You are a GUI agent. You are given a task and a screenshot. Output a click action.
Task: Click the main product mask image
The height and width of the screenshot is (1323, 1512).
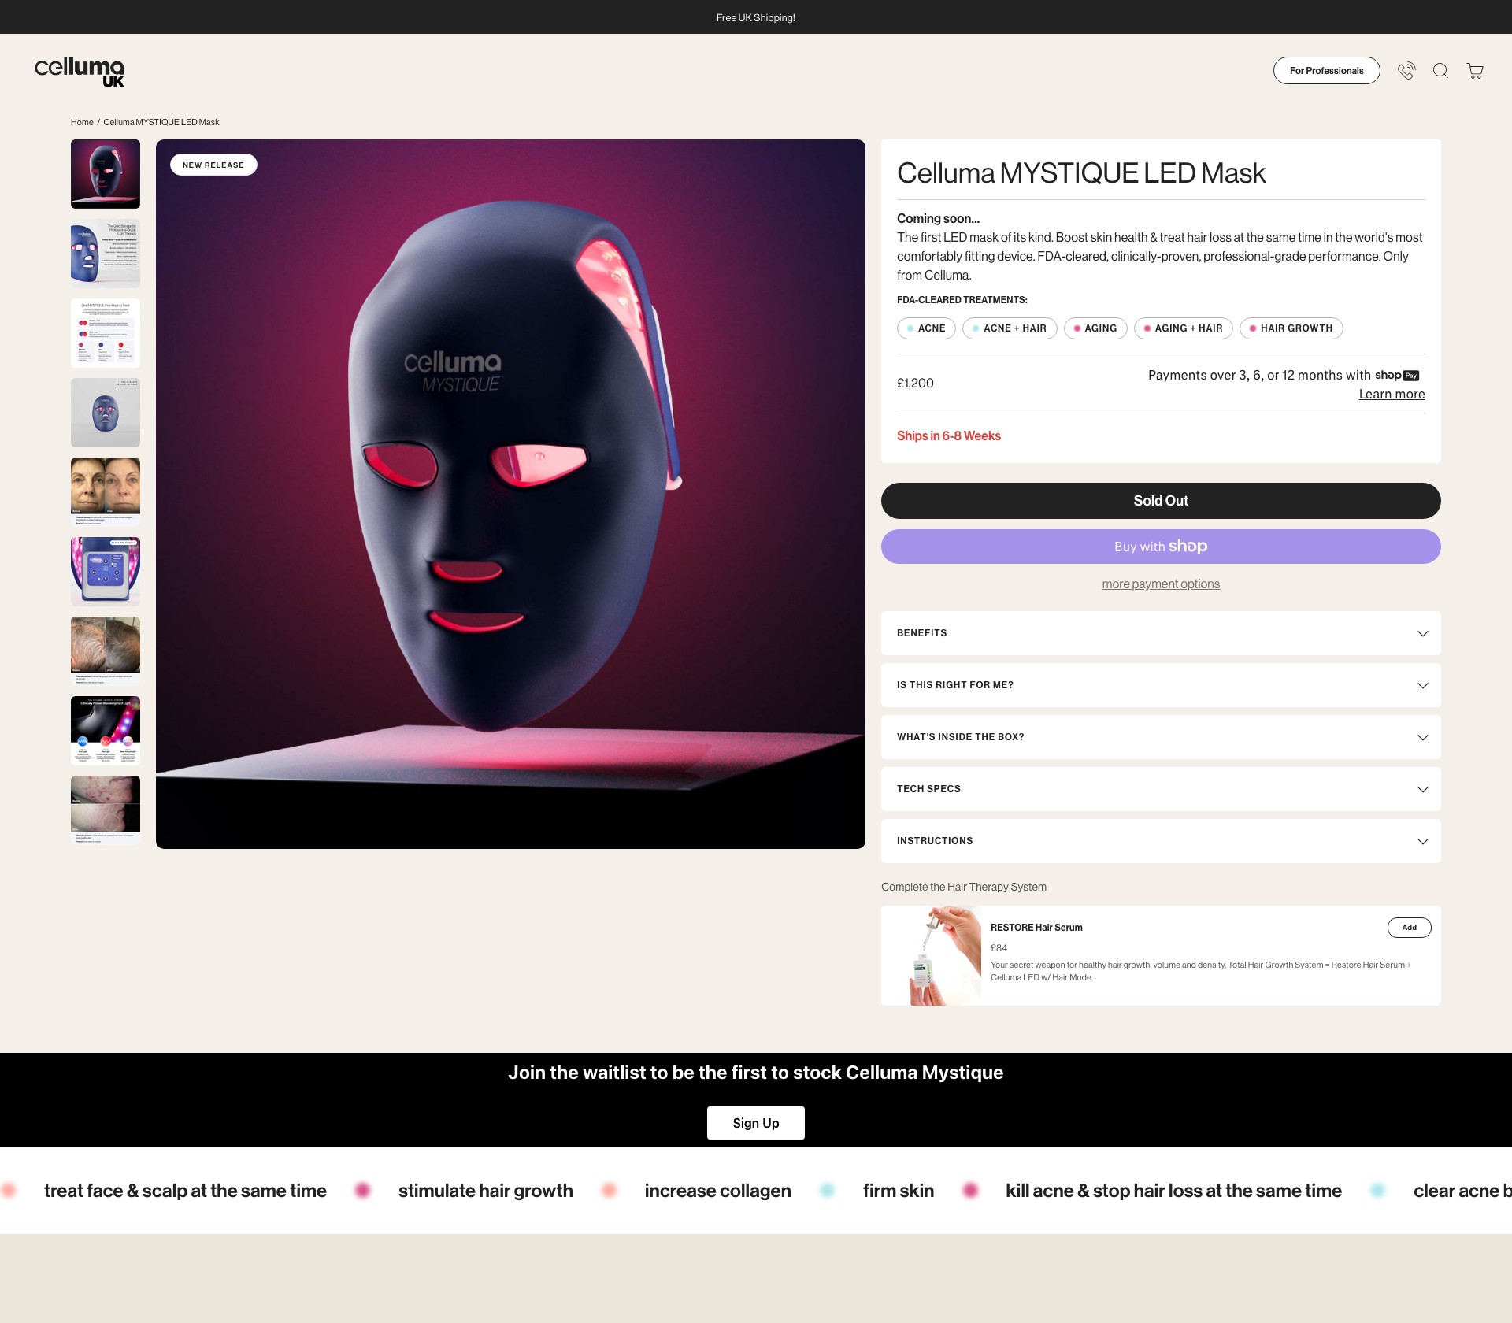pos(510,494)
